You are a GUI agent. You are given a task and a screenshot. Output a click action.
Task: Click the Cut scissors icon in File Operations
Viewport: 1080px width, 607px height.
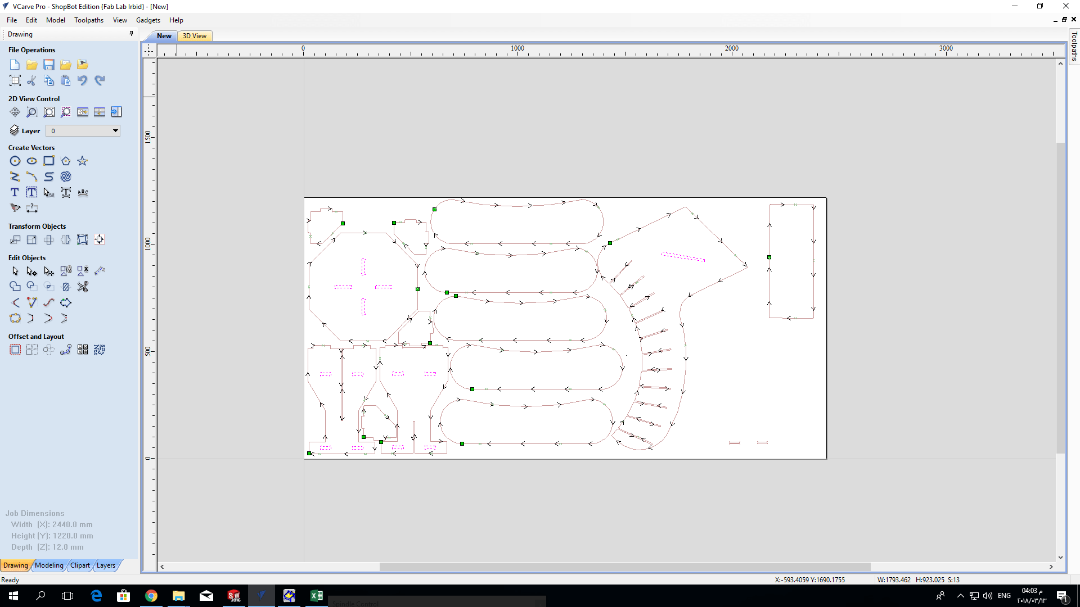click(32, 80)
